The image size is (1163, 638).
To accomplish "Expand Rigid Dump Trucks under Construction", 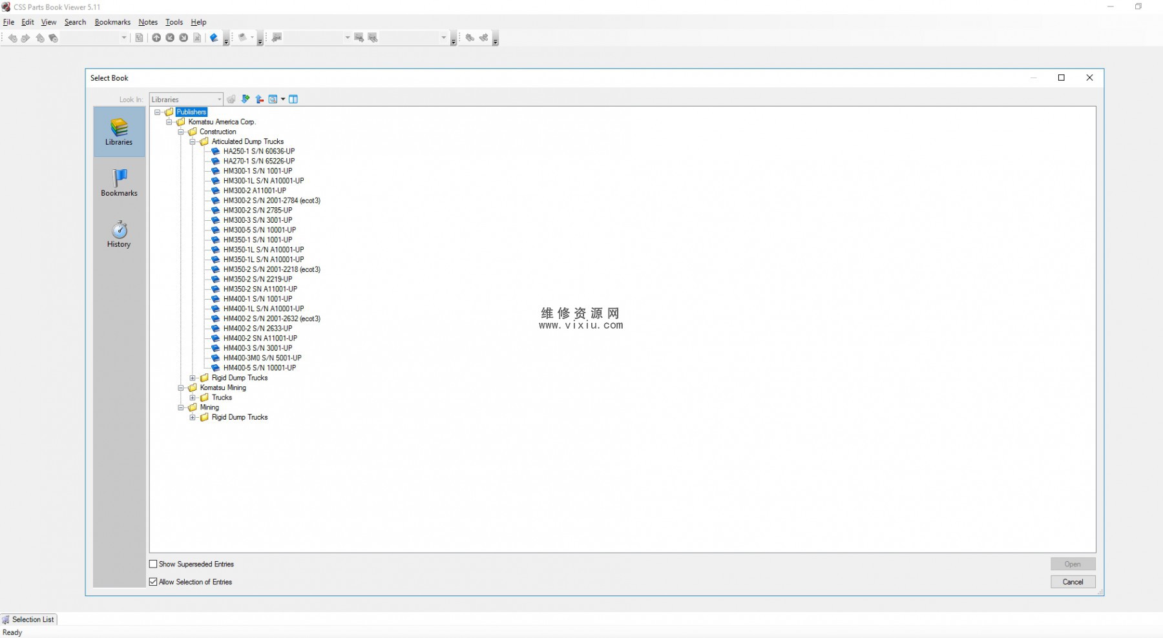I will 193,378.
